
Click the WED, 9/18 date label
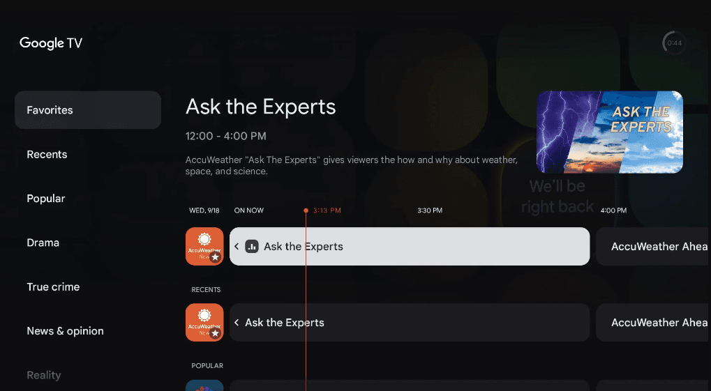204,210
